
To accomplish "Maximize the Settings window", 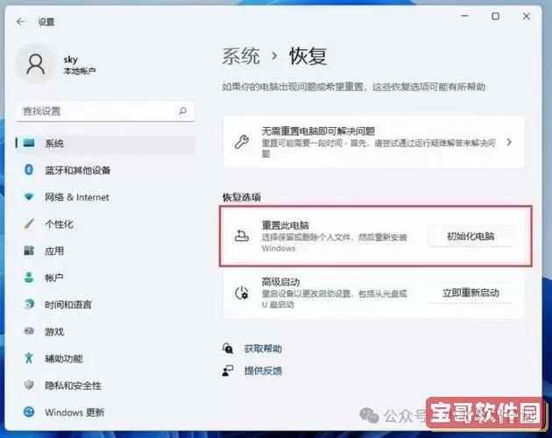I will point(495,16).
